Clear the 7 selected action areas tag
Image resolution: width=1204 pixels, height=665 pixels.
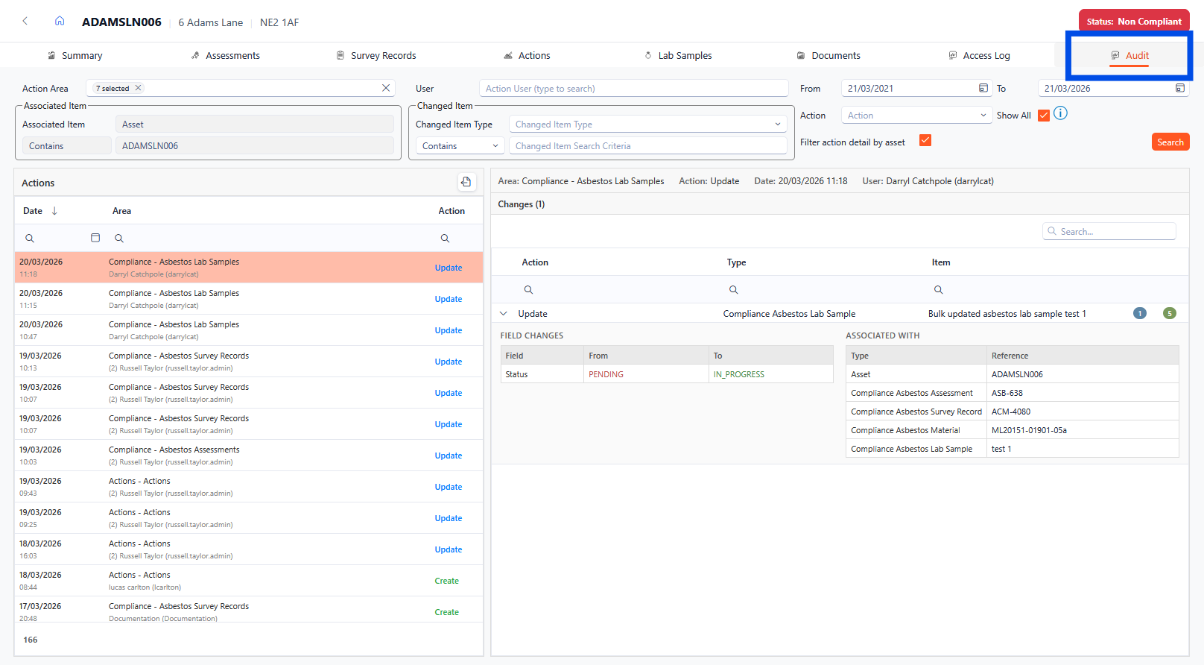139,88
